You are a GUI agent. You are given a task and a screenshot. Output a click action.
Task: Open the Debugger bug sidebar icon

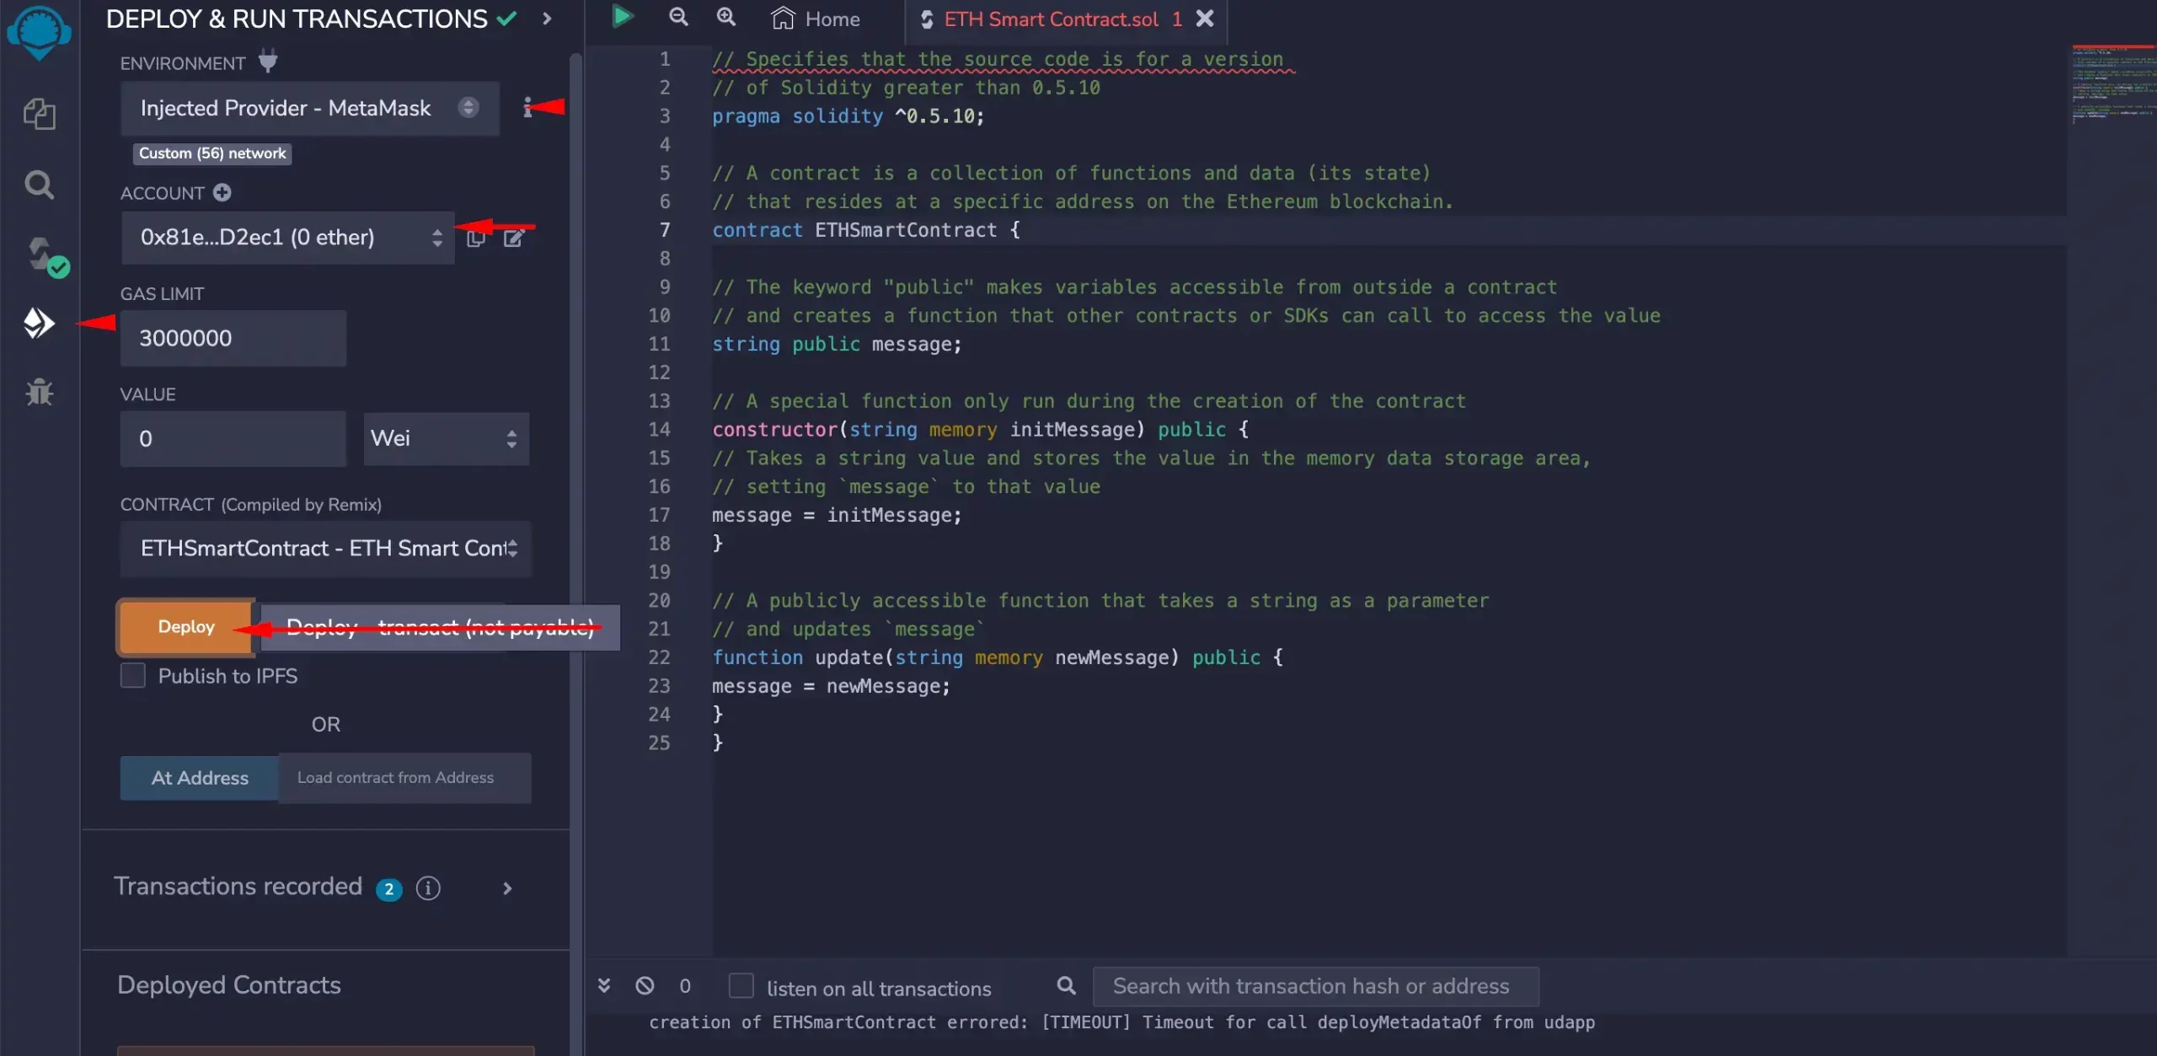pos(39,392)
